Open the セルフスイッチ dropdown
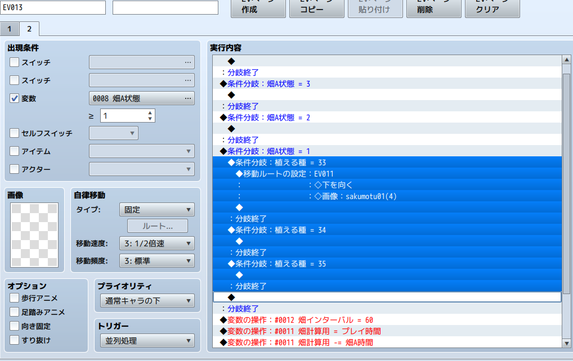Image resolution: width=573 pixels, height=361 pixels. coord(114,133)
